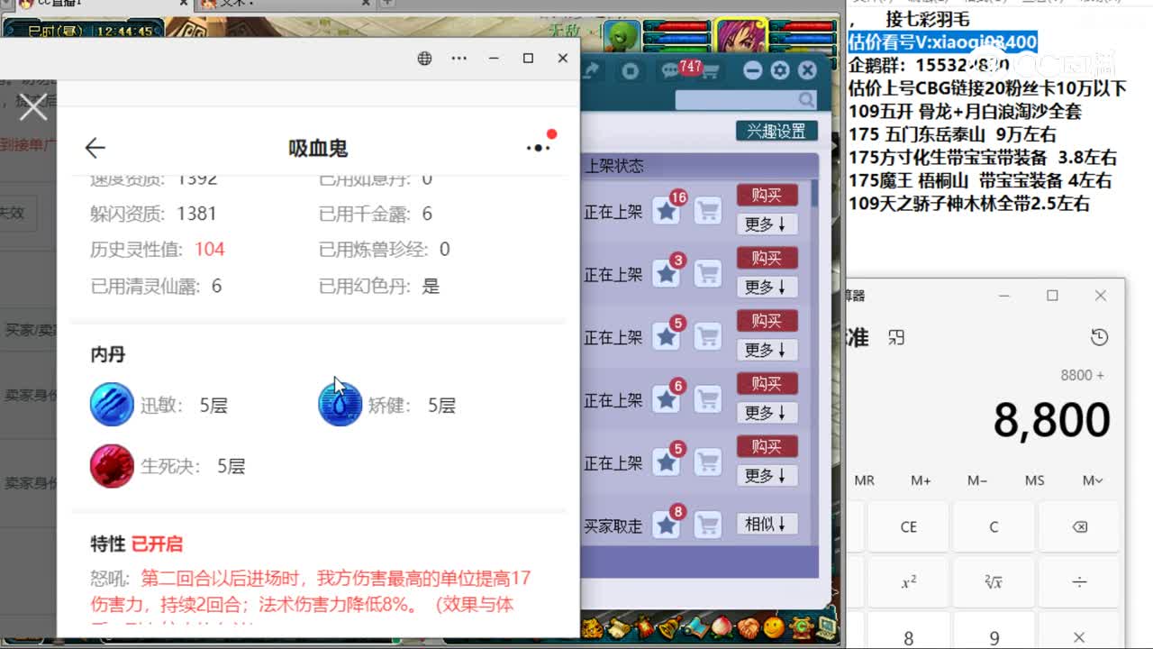Viewport: 1153px width, 649px height.
Task: Add the badge-16 listing to cart
Action: pyautogui.click(x=708, y=212)
